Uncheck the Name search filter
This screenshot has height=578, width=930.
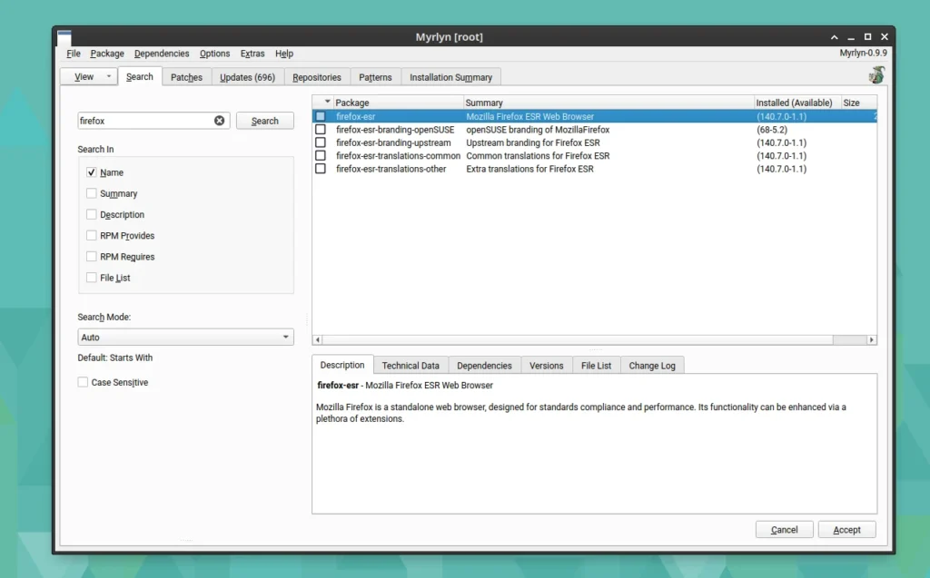pos(91,171)
